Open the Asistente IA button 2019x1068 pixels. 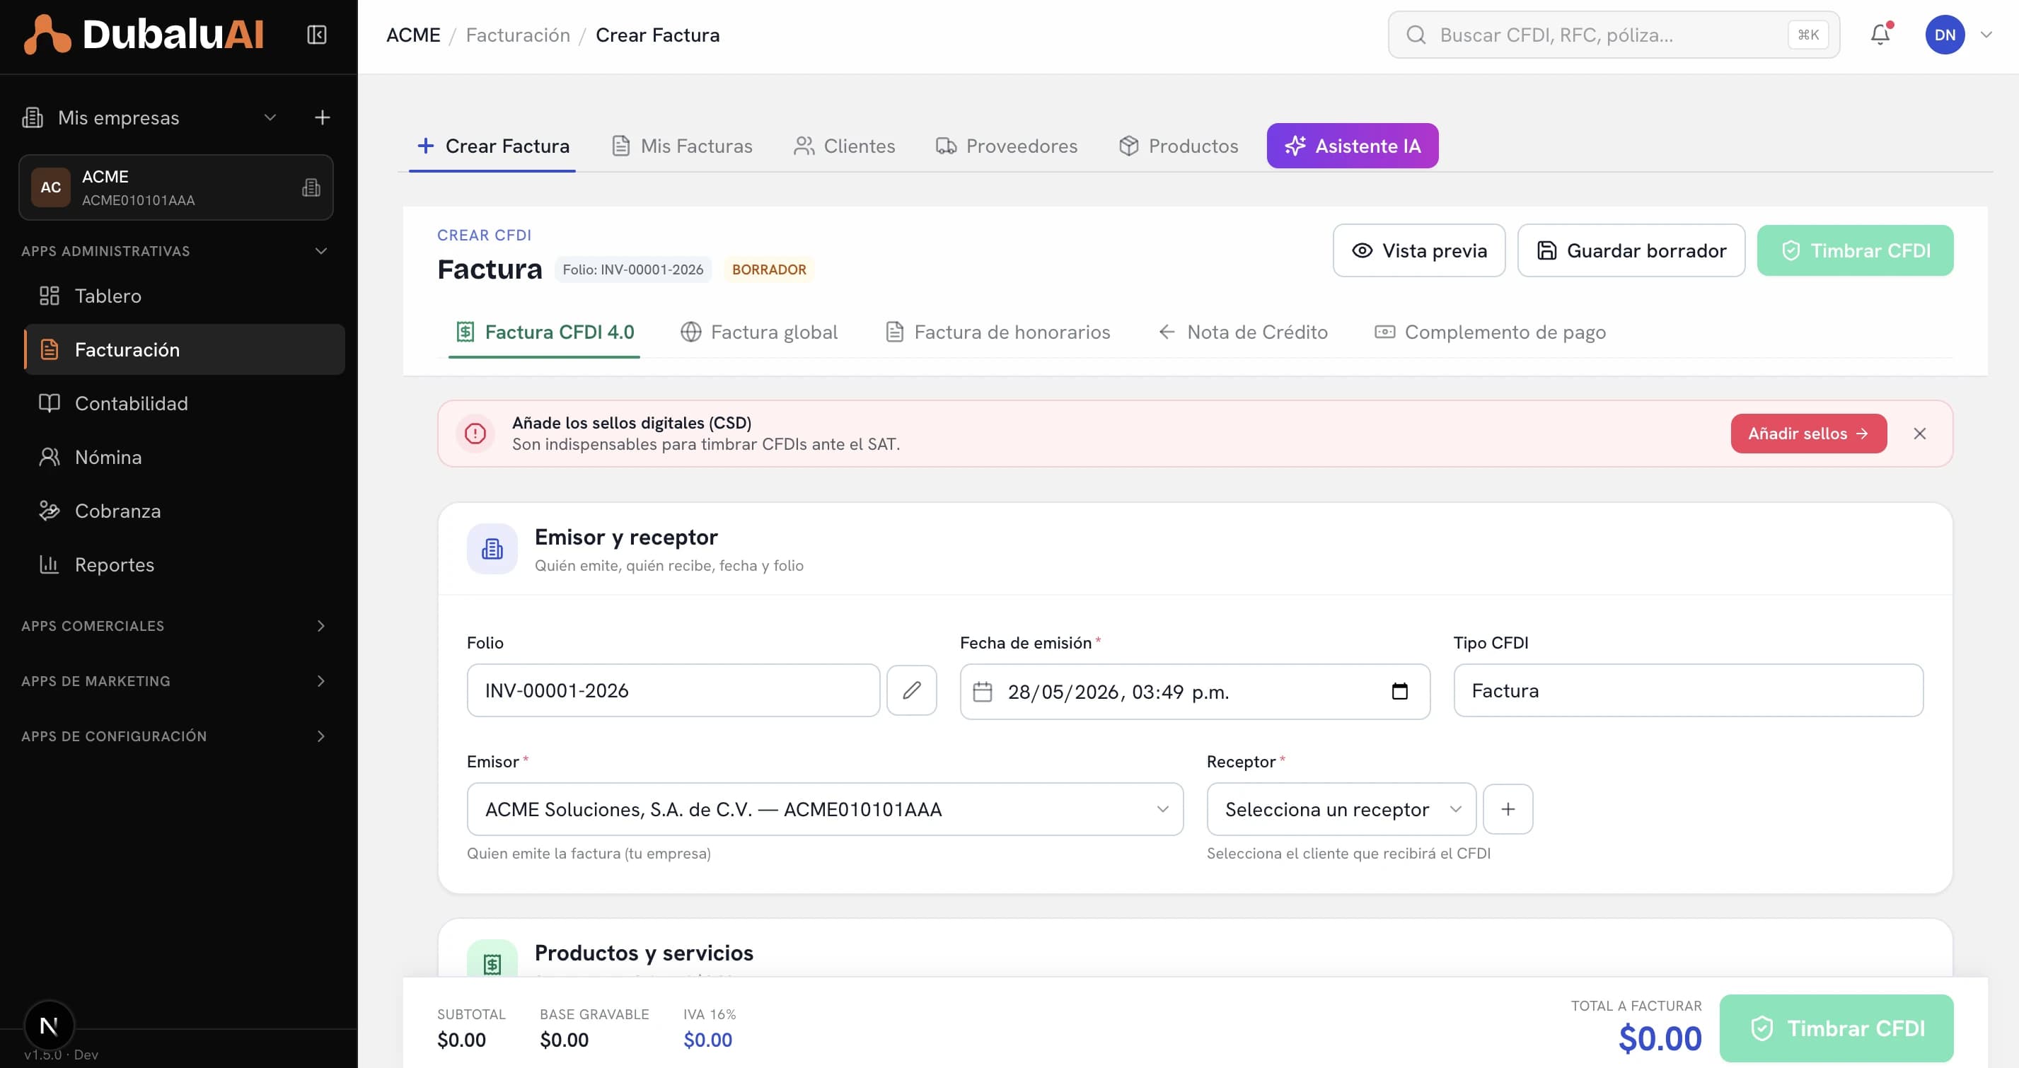(x=1352, y=146)
